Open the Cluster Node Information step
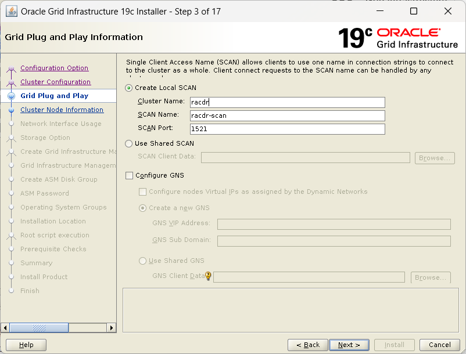Viewport: 466px width, 354px height. [x=62, y=110]
